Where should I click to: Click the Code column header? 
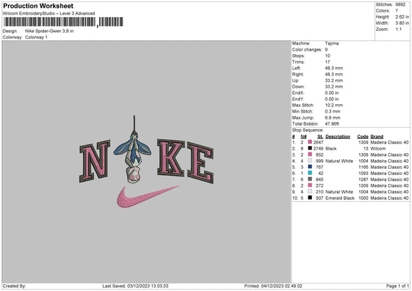coord(363,137)
